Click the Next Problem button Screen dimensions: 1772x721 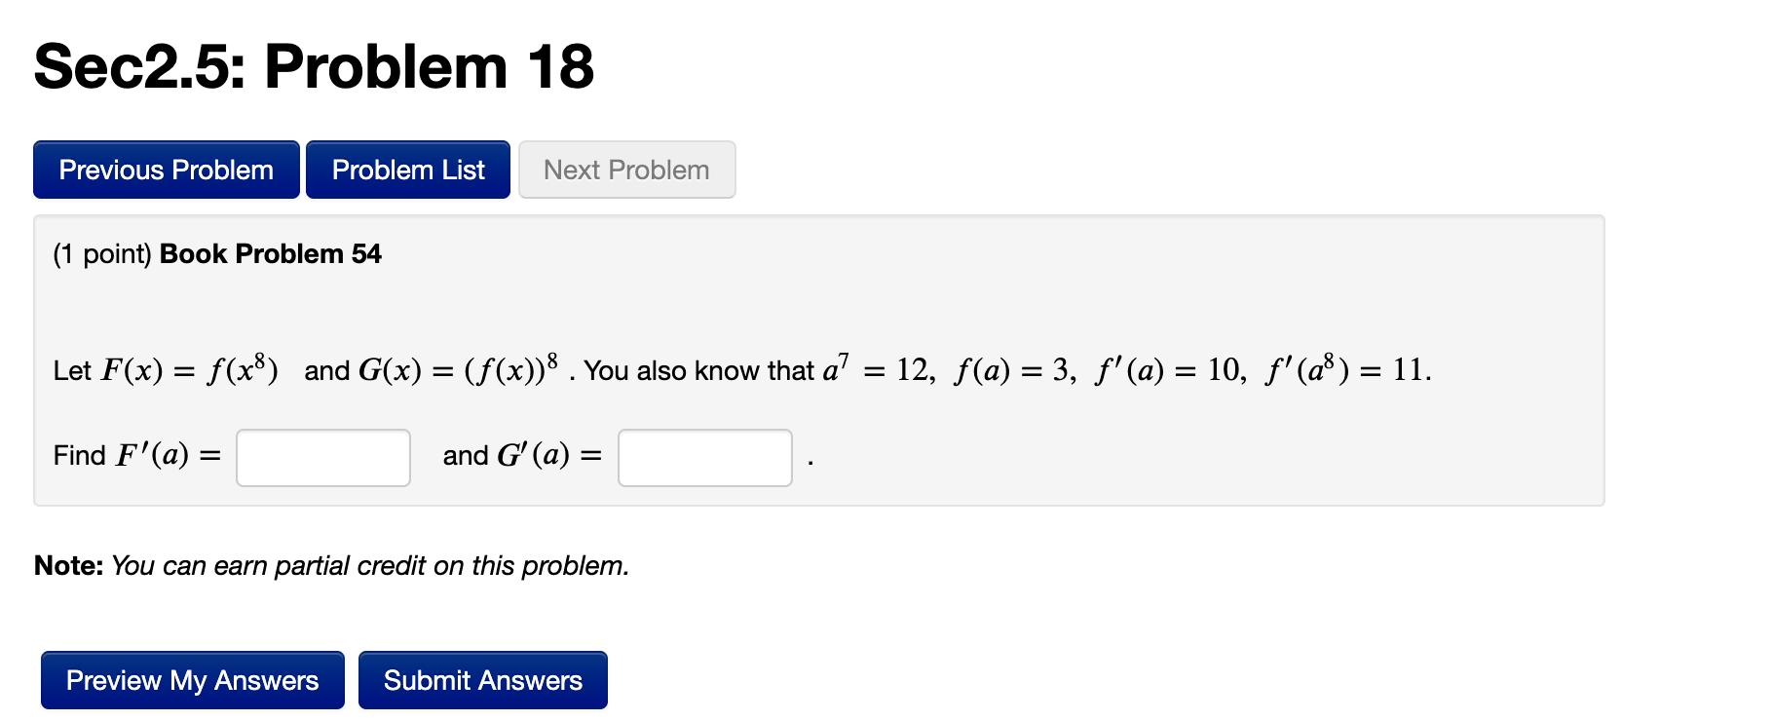tap(626, 170)
